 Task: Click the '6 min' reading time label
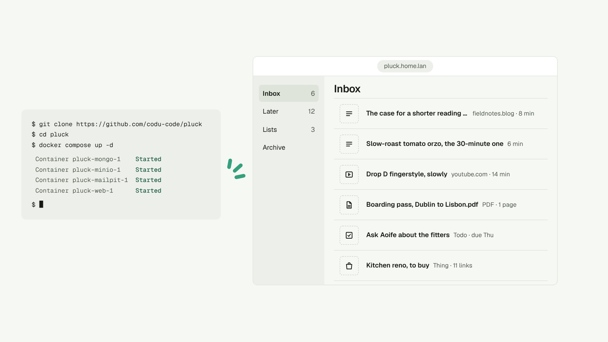[515, 144]
